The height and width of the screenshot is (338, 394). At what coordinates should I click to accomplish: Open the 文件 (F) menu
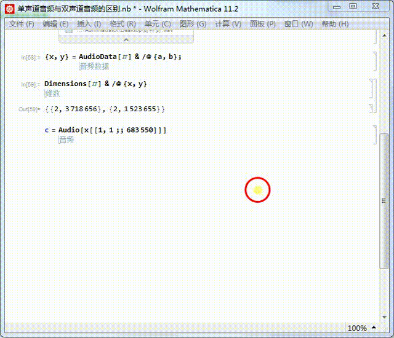click(x=22, y=24)
